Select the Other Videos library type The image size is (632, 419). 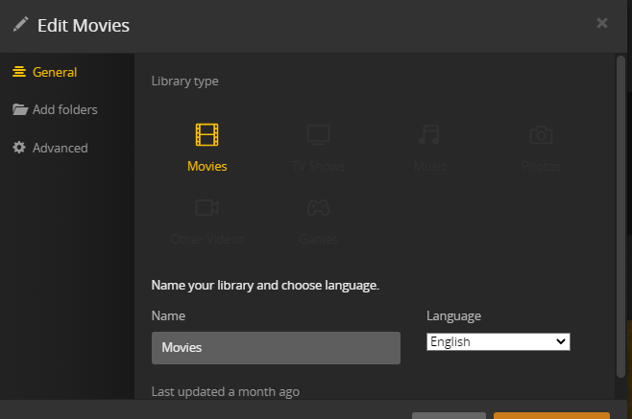(x=207, y=221)
